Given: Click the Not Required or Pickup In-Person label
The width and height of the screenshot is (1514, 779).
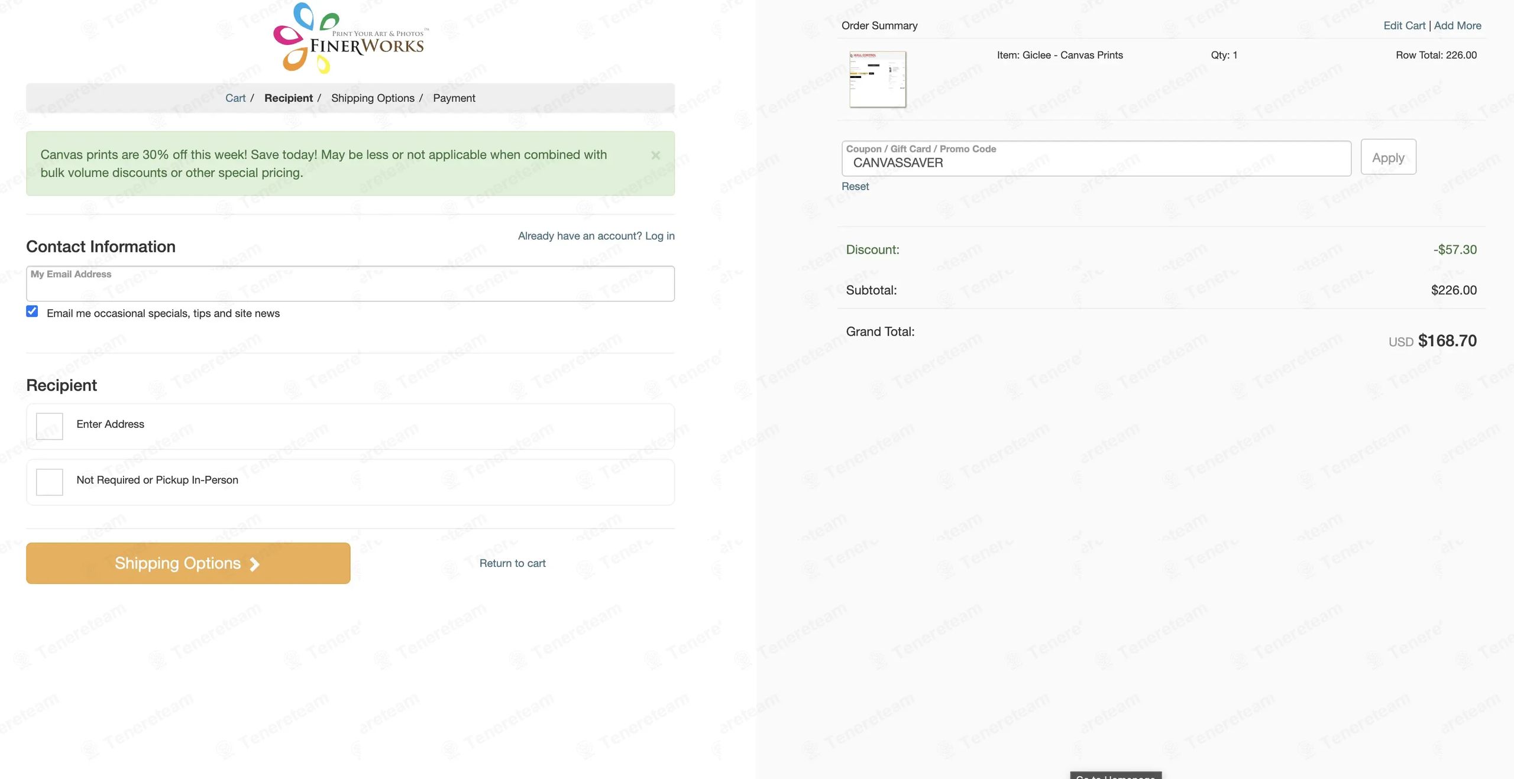Looking at the screenshot, I should [x=157, y=480].
